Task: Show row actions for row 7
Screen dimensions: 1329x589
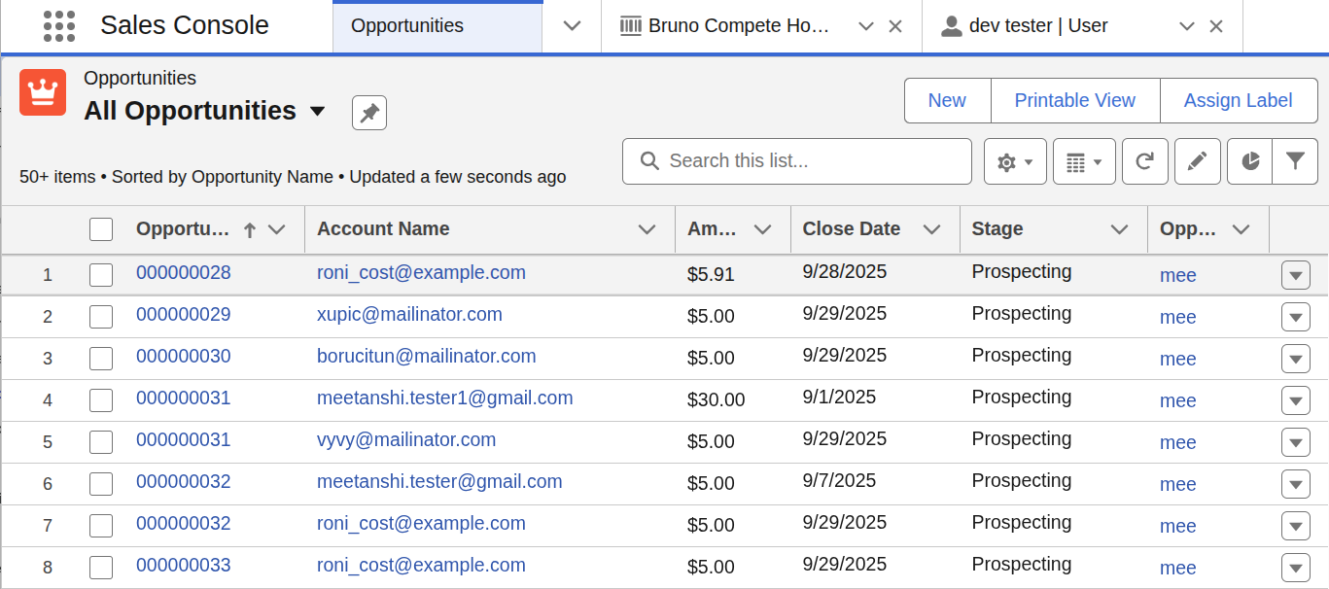Action: 1296,527
